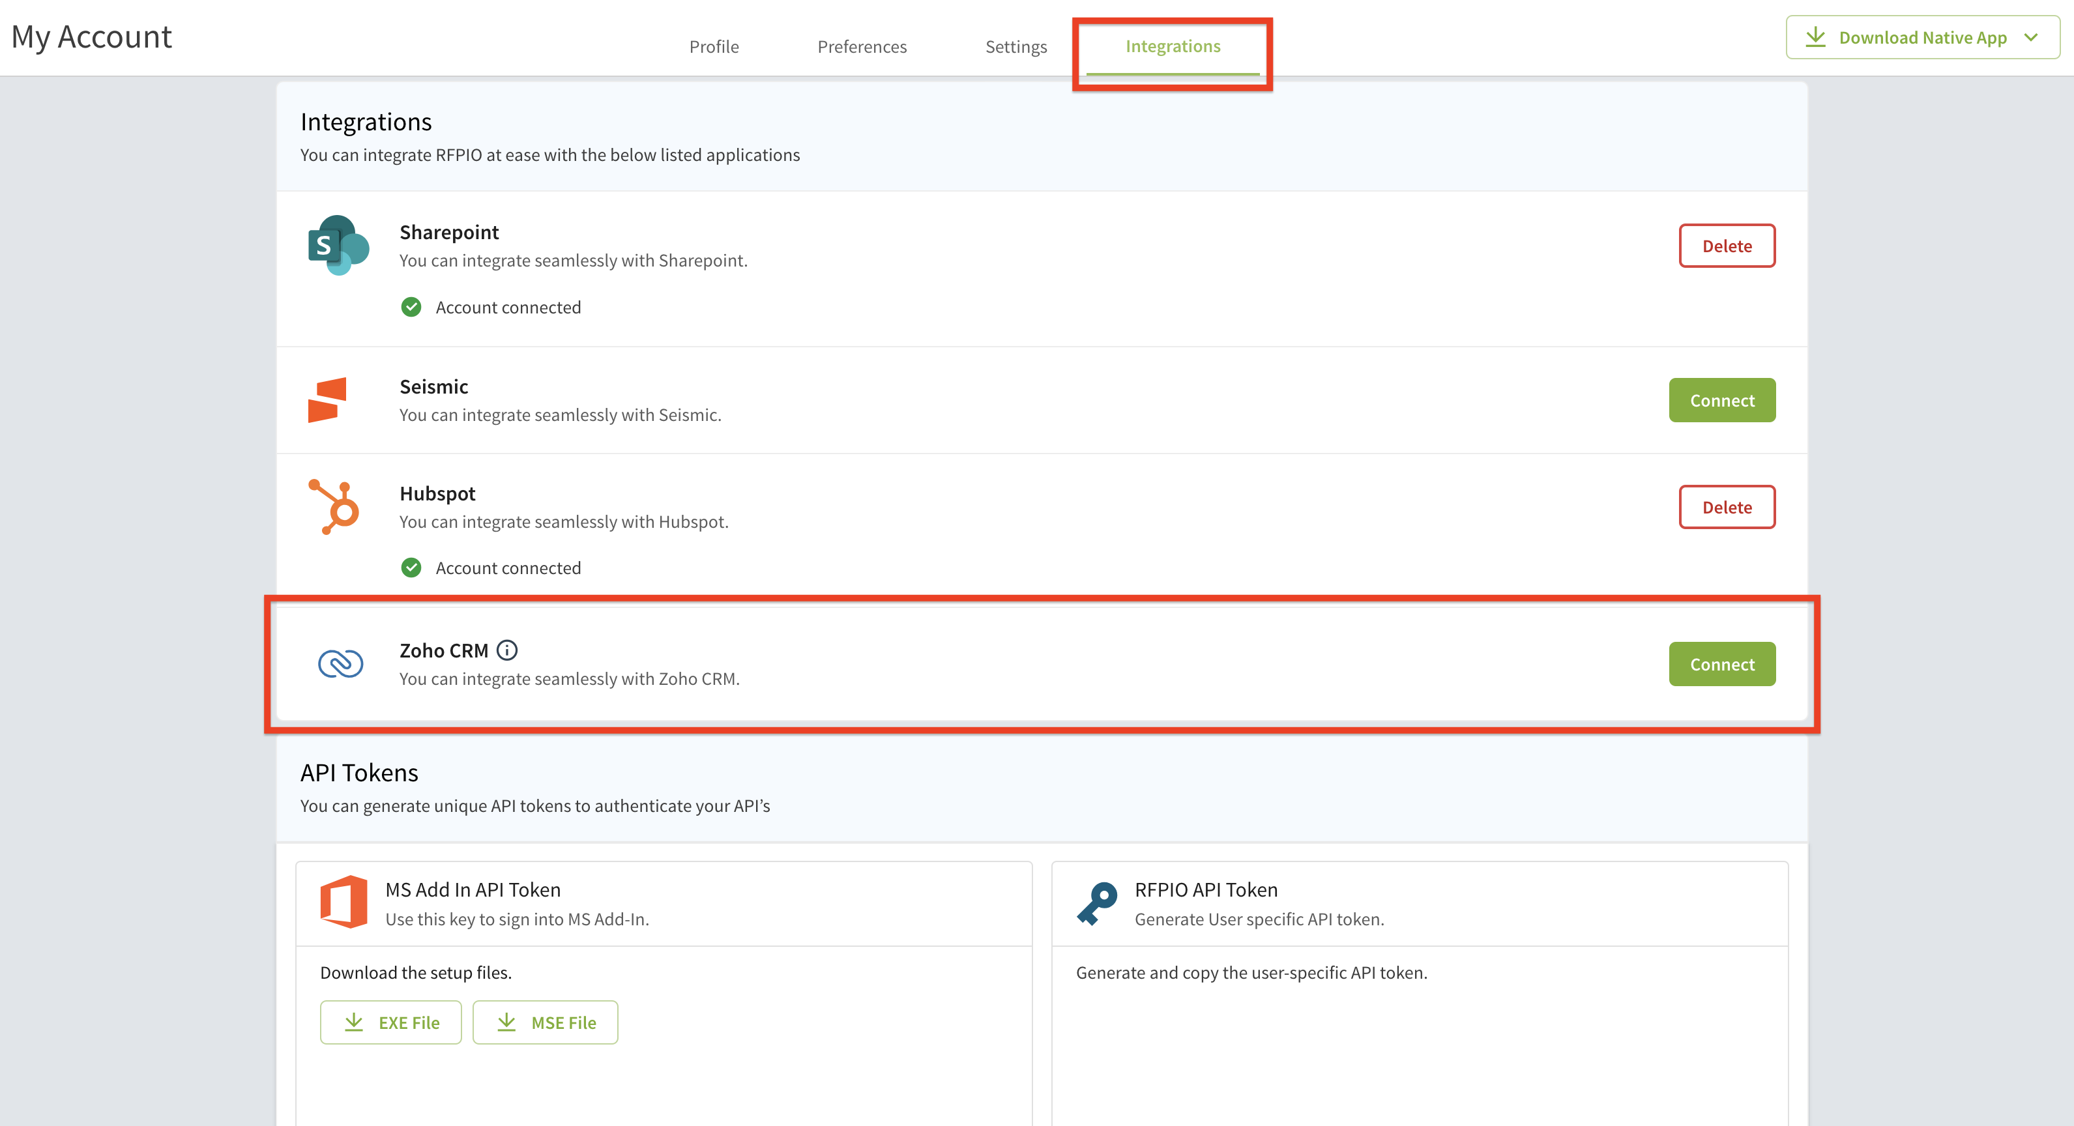Image resolution: width=2074 pixels, height=1126 pixels.
Task: Click the 'My Account' page title
Action: 91,37
